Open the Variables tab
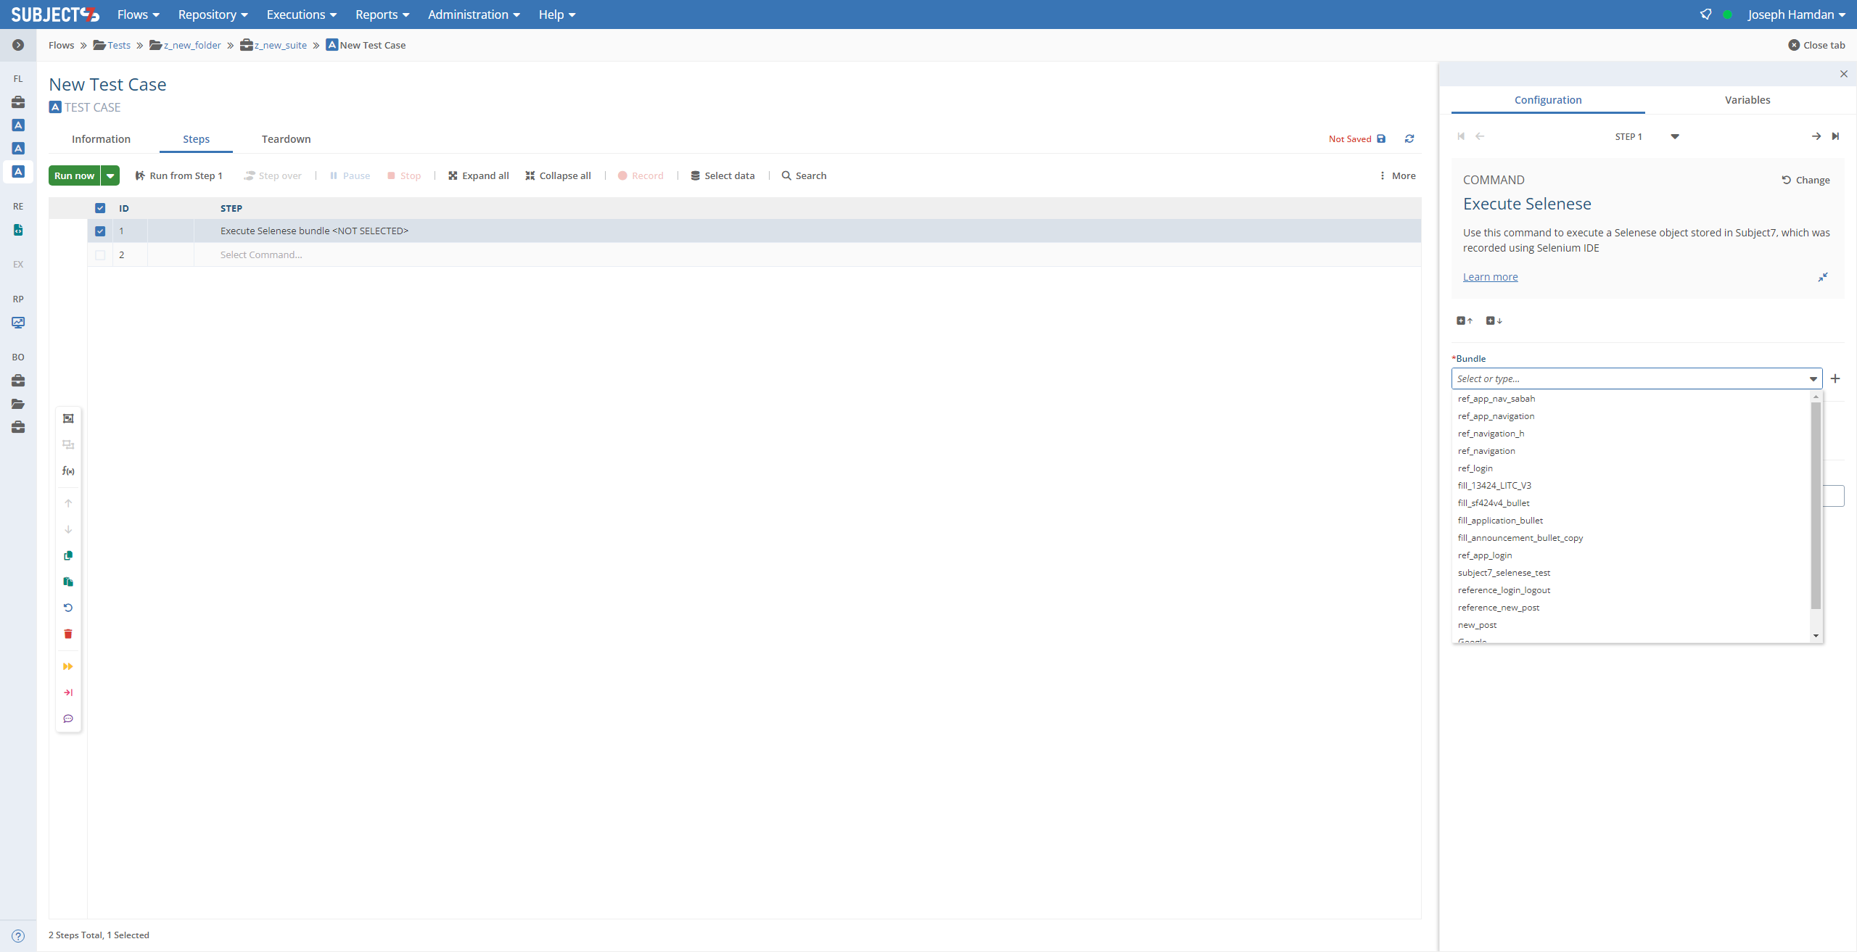 pyautogui.click(x=1747, y=100)
